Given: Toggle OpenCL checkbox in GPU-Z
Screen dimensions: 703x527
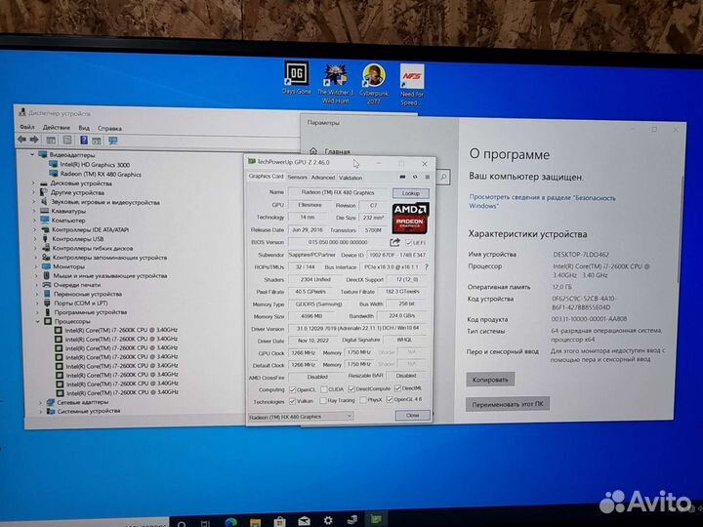Looking at the screenshot, I should click(x=292, y=389).
